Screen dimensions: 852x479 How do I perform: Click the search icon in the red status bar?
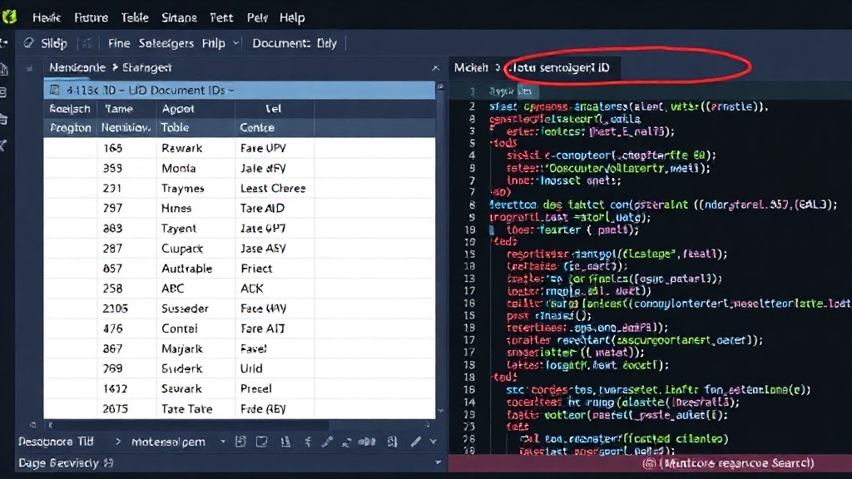(649, 463)
